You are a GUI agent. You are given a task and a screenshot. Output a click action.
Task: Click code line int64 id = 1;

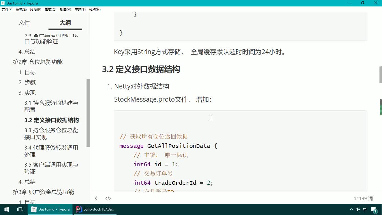coord(156,164)
